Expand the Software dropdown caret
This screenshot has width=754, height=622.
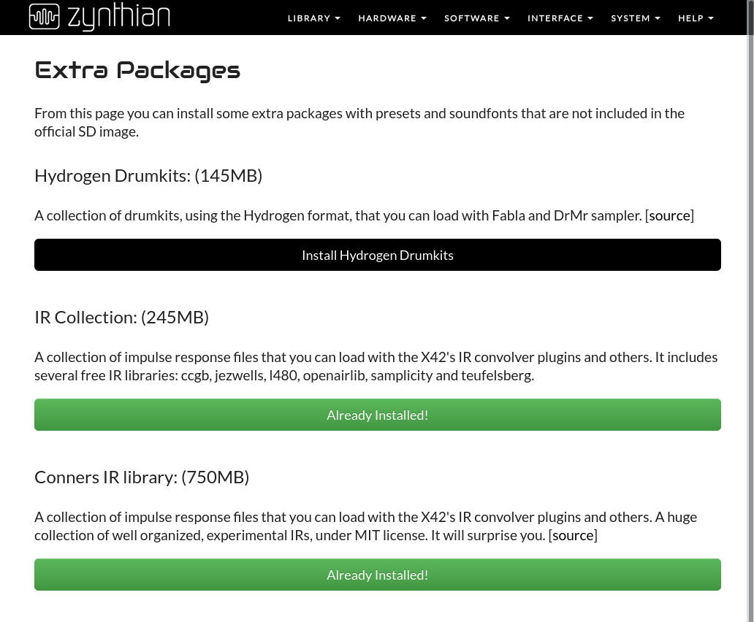(x=507, y=18)
